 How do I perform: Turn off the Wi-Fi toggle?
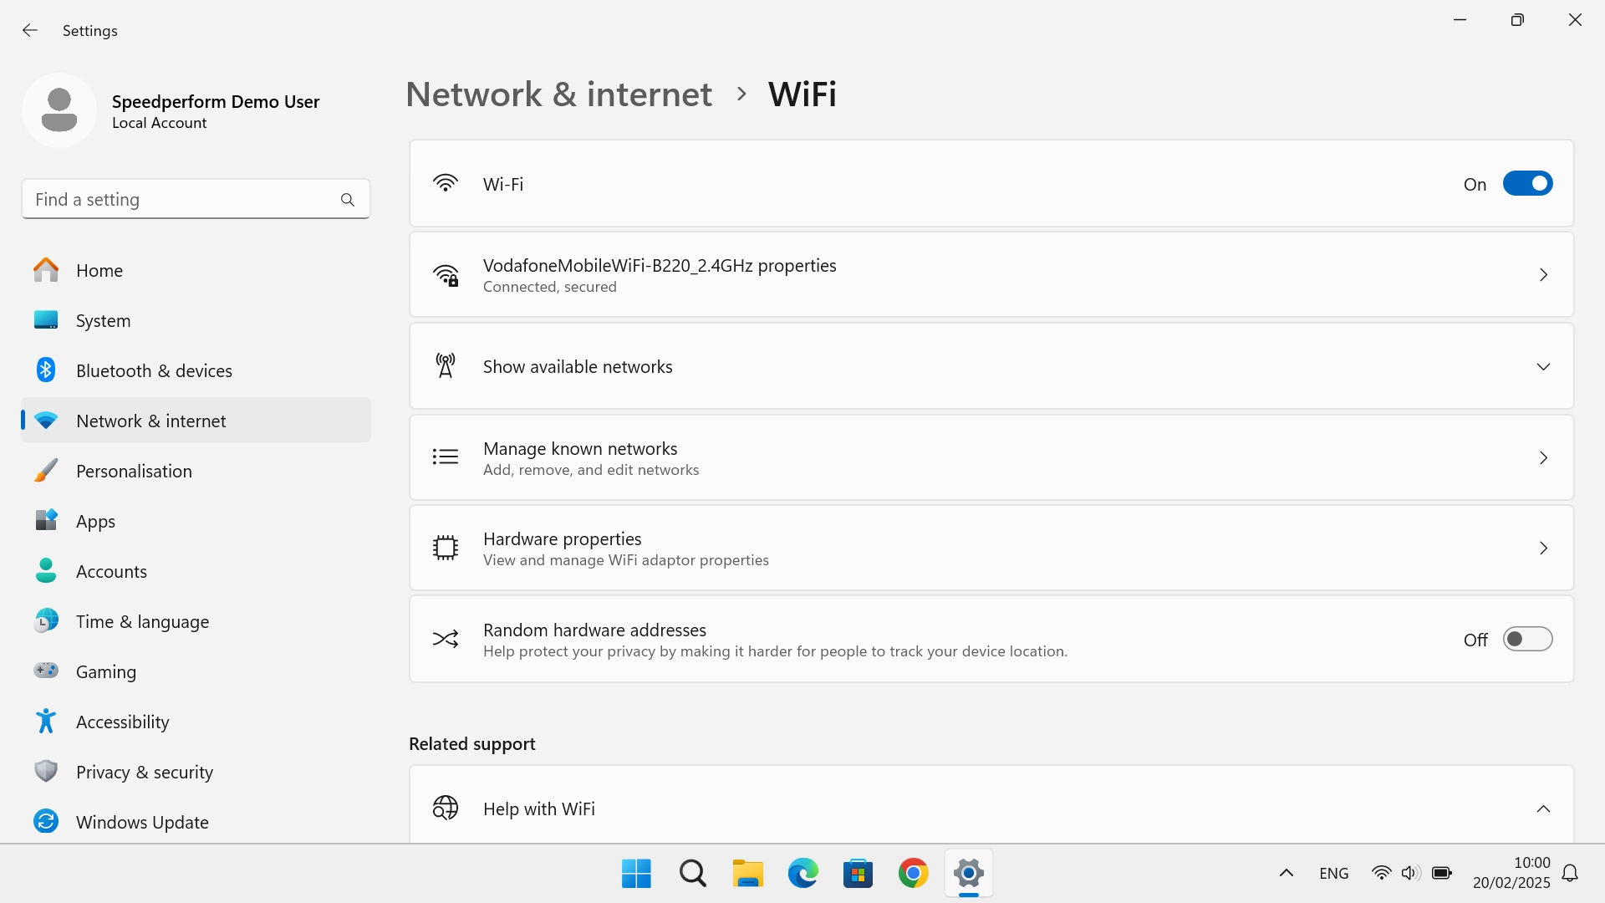click(1527, 183)
